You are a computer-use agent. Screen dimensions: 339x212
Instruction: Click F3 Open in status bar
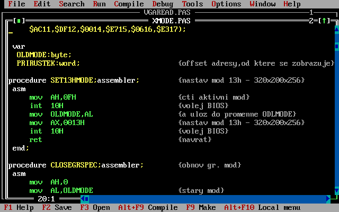click(x=95, y=208)
